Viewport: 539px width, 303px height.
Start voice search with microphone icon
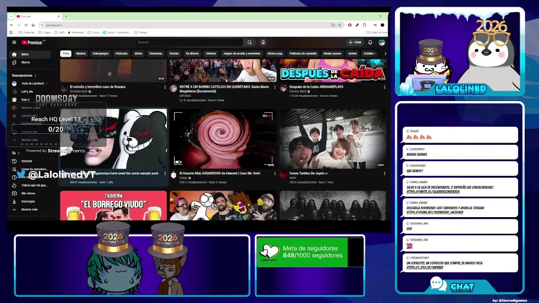coord(263,42)
